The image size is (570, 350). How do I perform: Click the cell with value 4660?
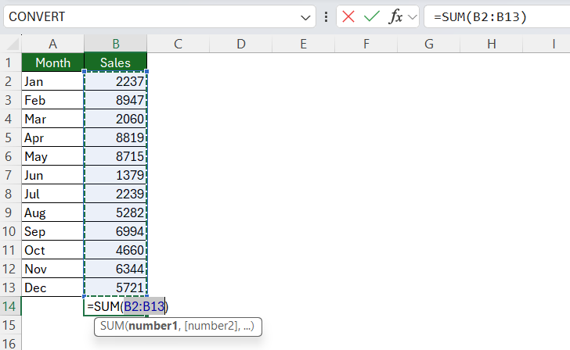click(x=116, y=250)
